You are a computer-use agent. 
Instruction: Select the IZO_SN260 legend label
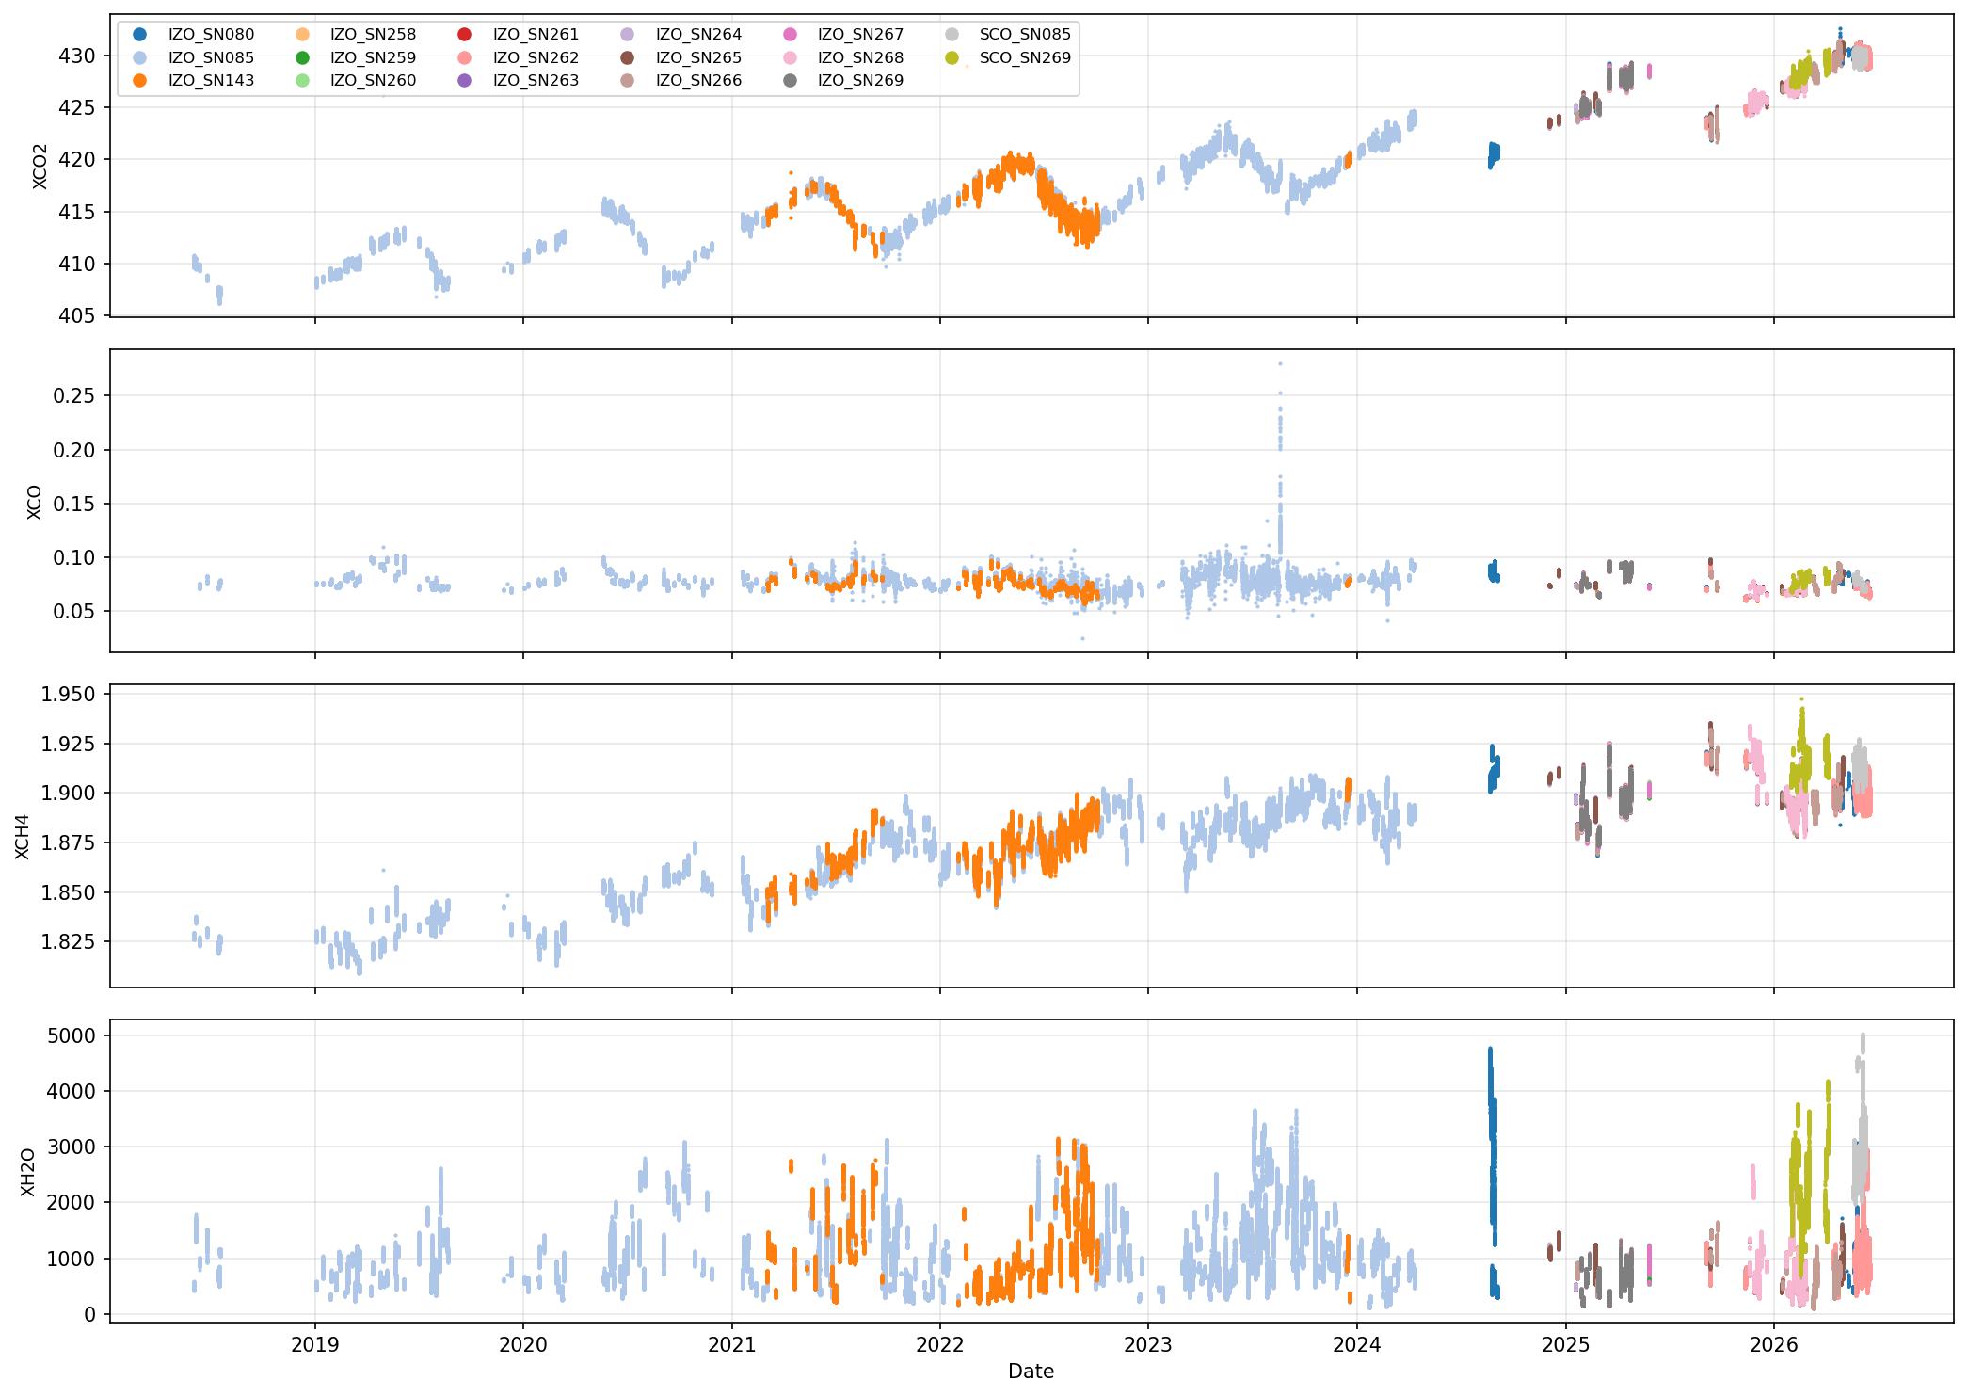[373, 81]
